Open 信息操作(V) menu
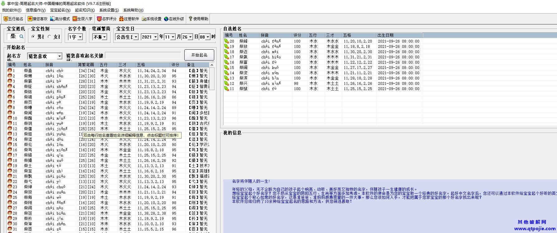This screenshot has width=557, height=233. [x=35, y=10]
